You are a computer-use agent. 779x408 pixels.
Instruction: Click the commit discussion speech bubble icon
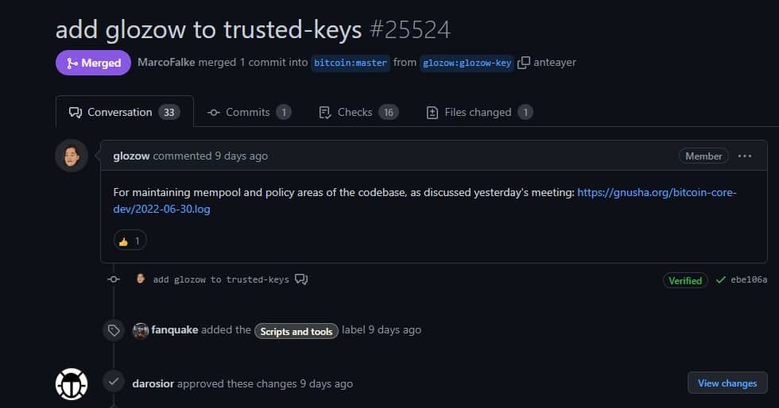[301, 279]
